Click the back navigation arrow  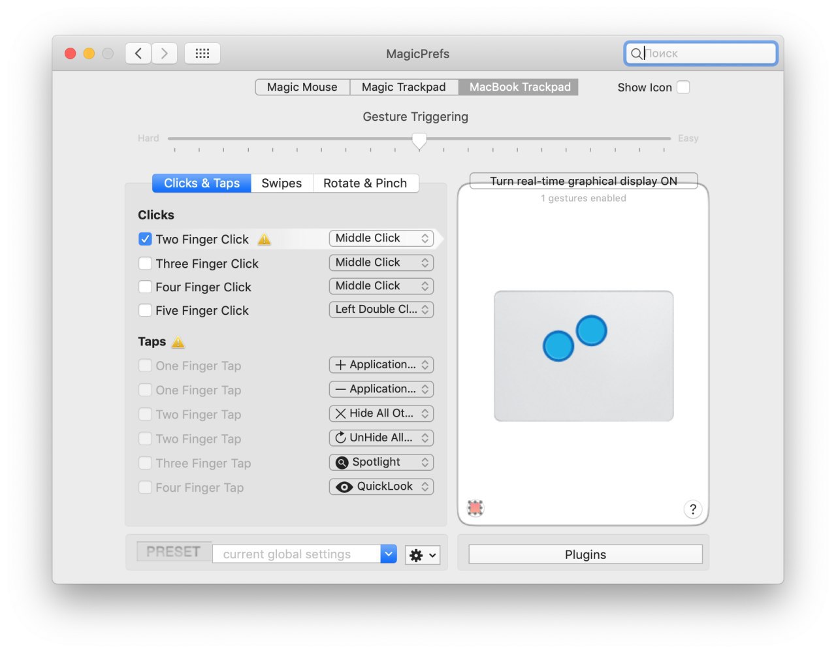138,54
